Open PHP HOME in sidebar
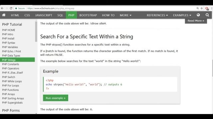The image size is (213, 119). coord(9,30)
